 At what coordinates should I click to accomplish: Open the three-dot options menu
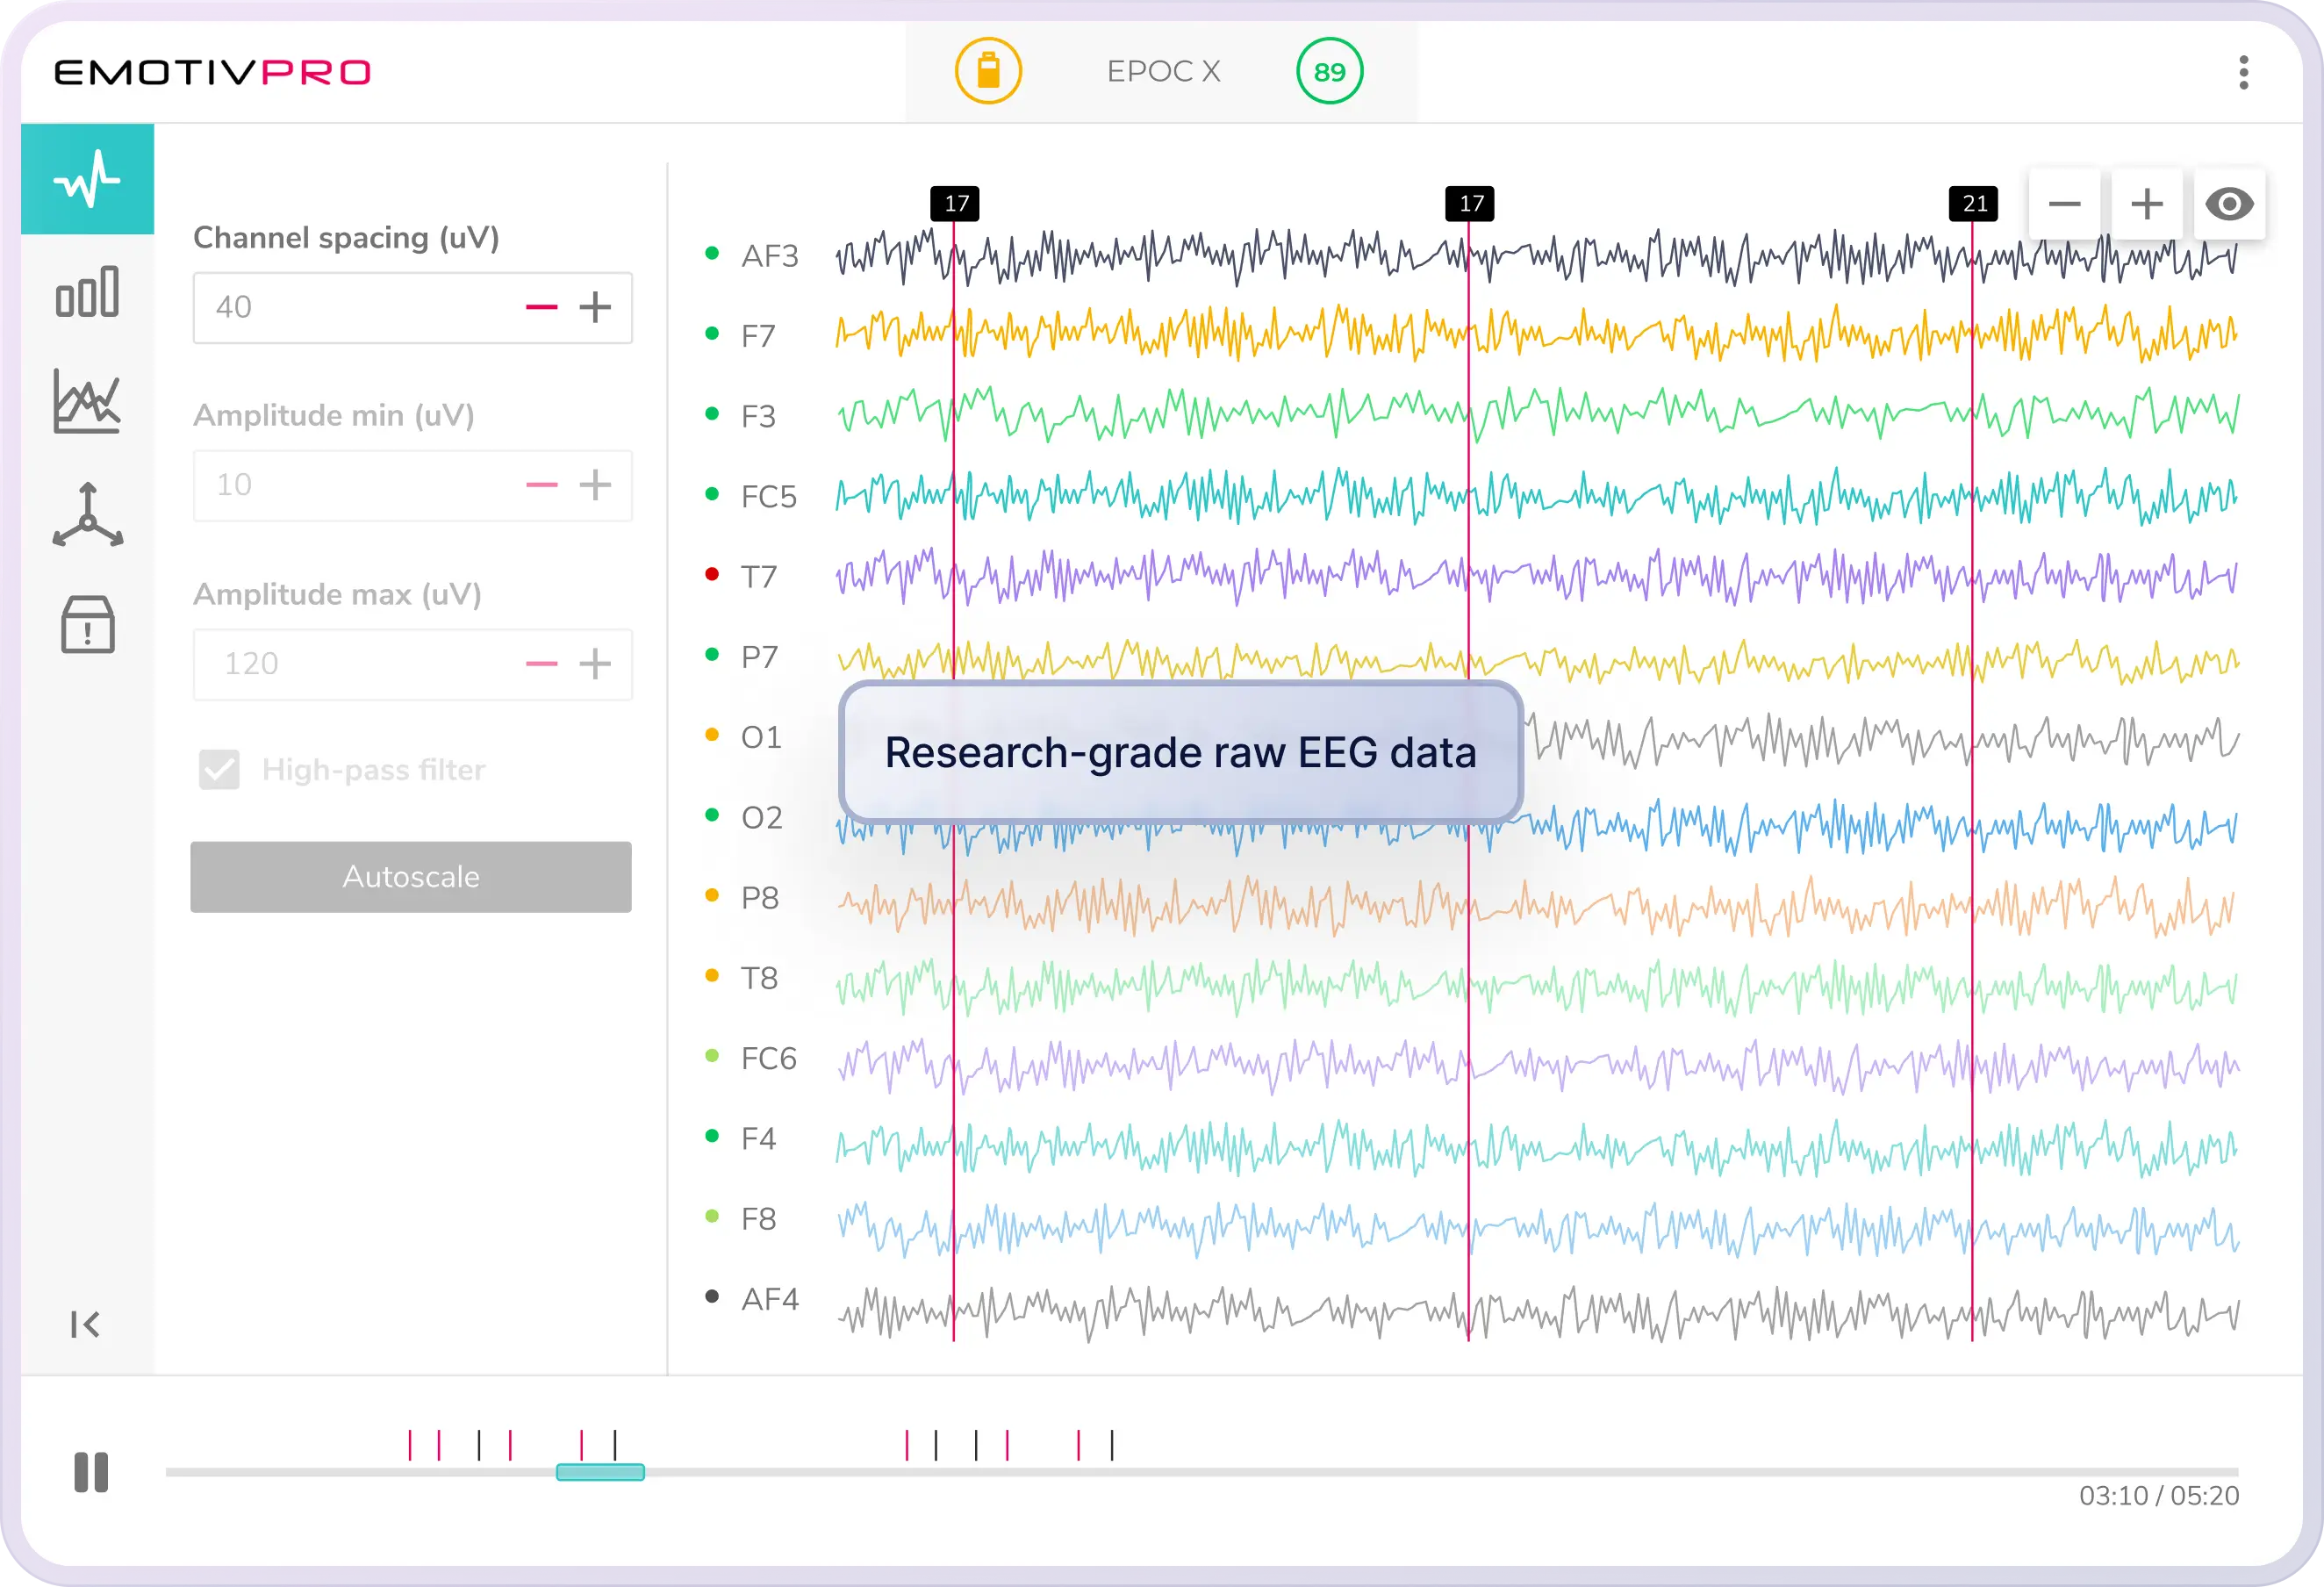pos(2243,70)
